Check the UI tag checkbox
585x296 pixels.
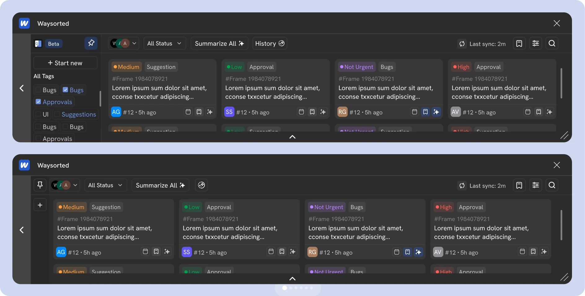[38, 114]
